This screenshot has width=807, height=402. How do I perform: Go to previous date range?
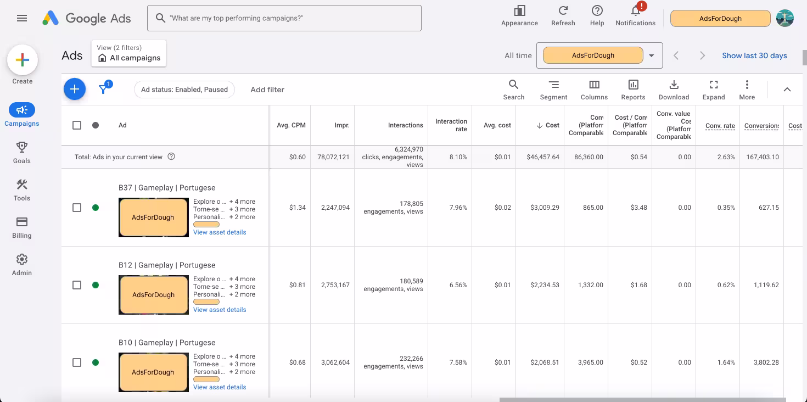(676, 55)
